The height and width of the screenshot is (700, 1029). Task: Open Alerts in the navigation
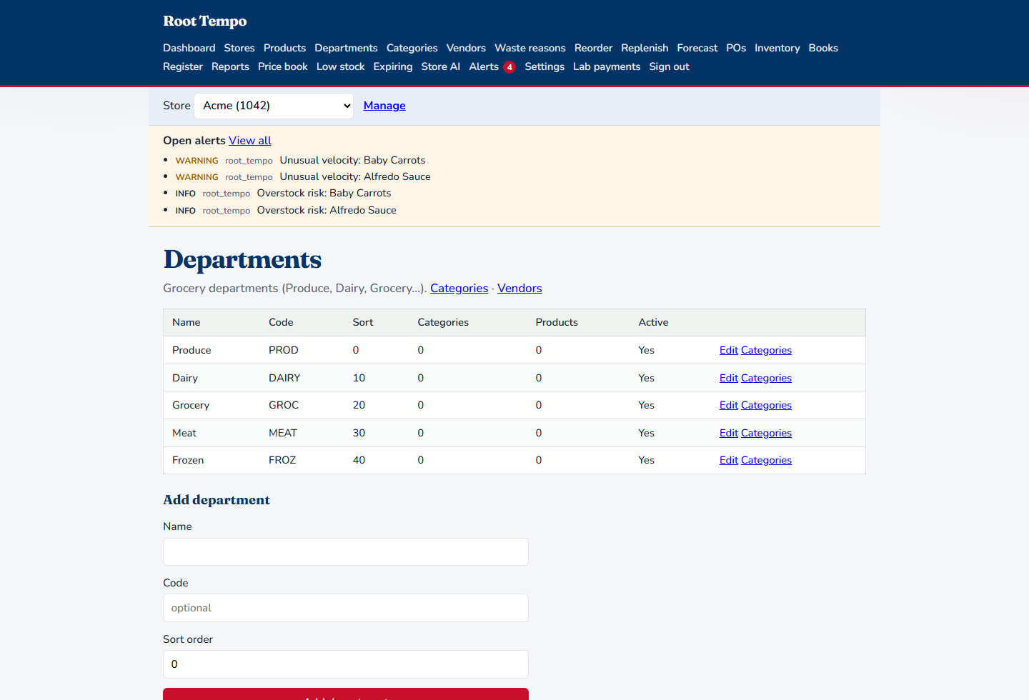tap(484, 66)
